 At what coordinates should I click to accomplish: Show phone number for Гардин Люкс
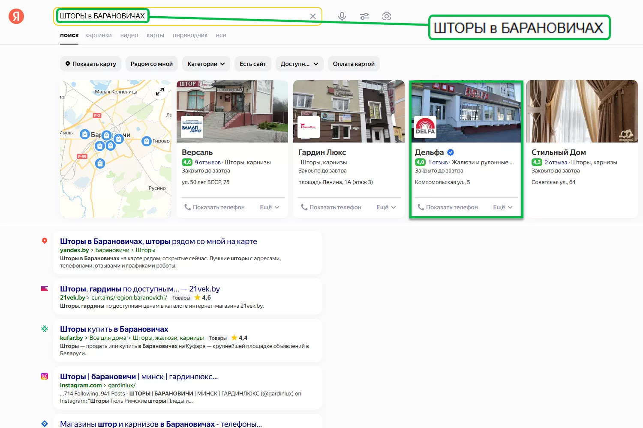pyautogui.click(x=331, y=207)
